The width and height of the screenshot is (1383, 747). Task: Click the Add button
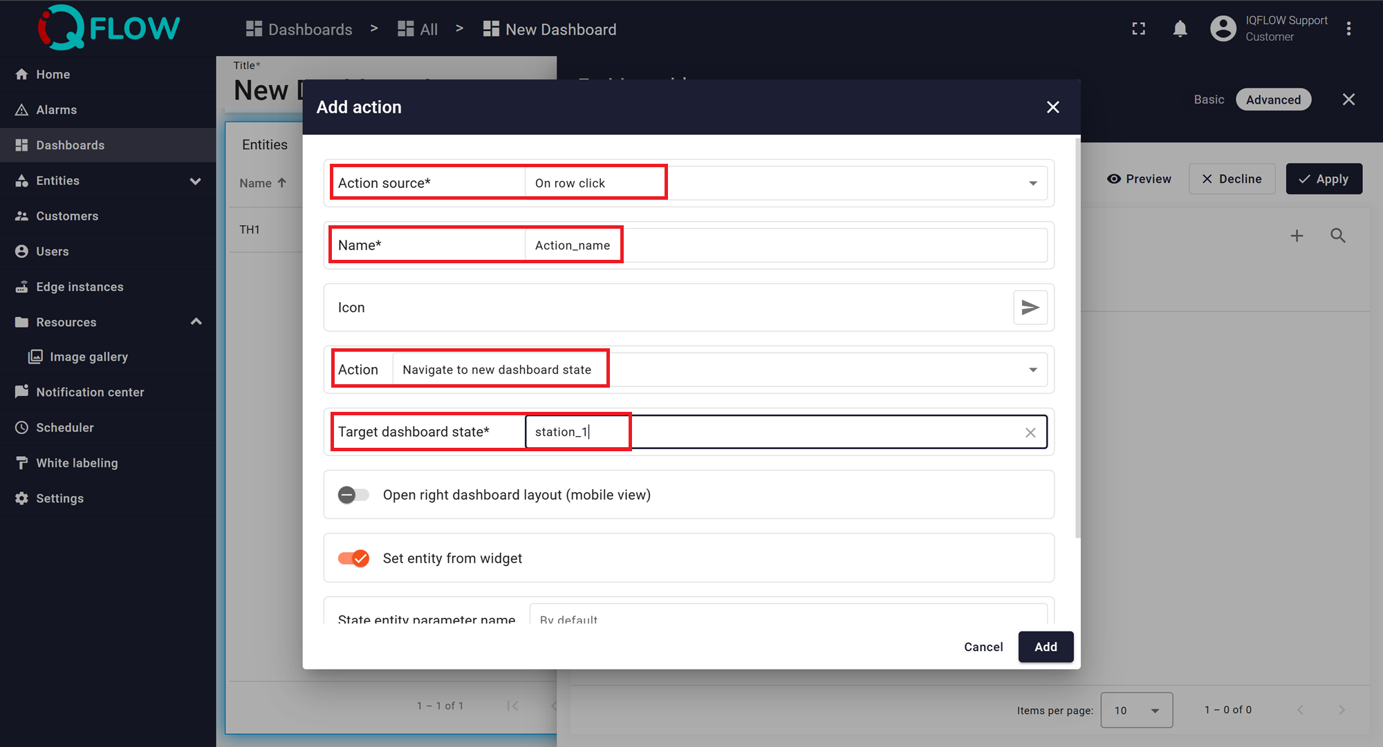1045,647
